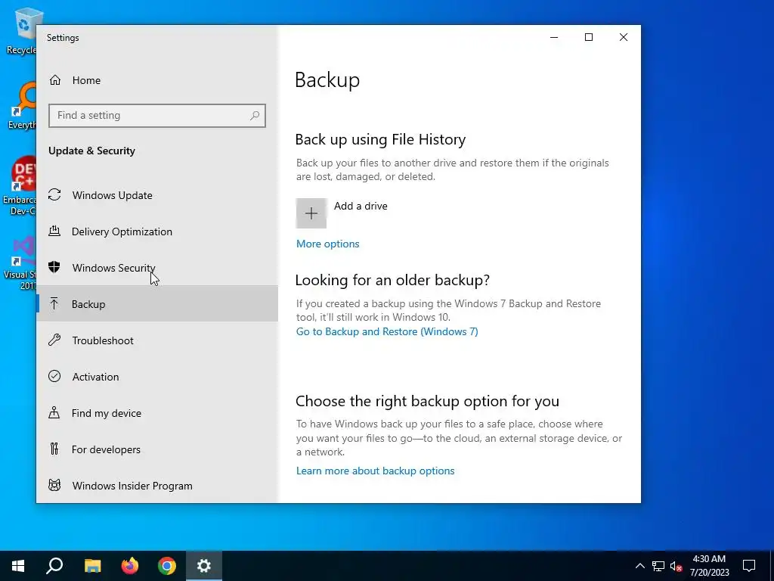Viewport: 774px width, 581px height.
Task: Open Go to Backup and Restore (Windows 7)
Action: [x=387, y=331]
